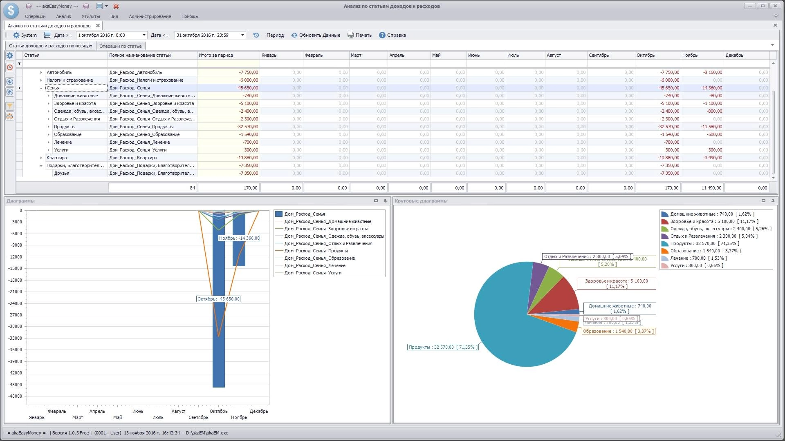
Task: Collapse the ribbon with chevron at top right
Action: pos(776,16)
